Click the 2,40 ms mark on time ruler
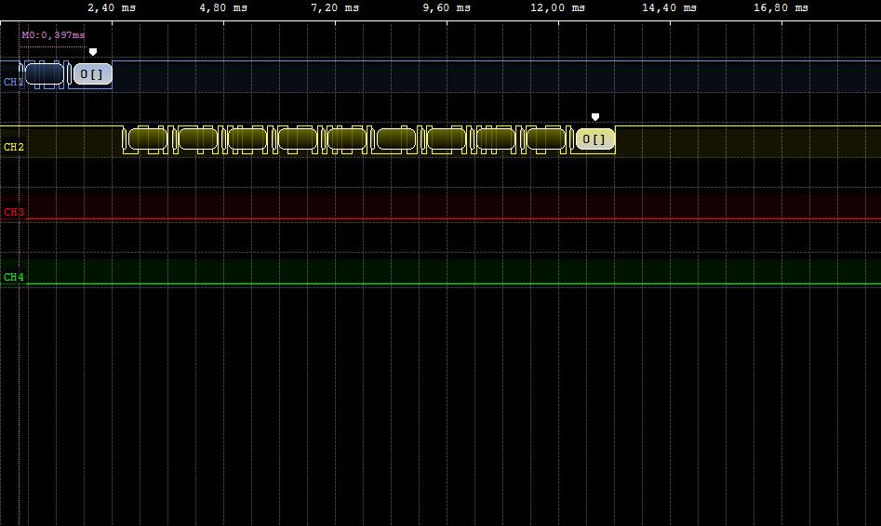881x526 pixels. pos(112,8)
